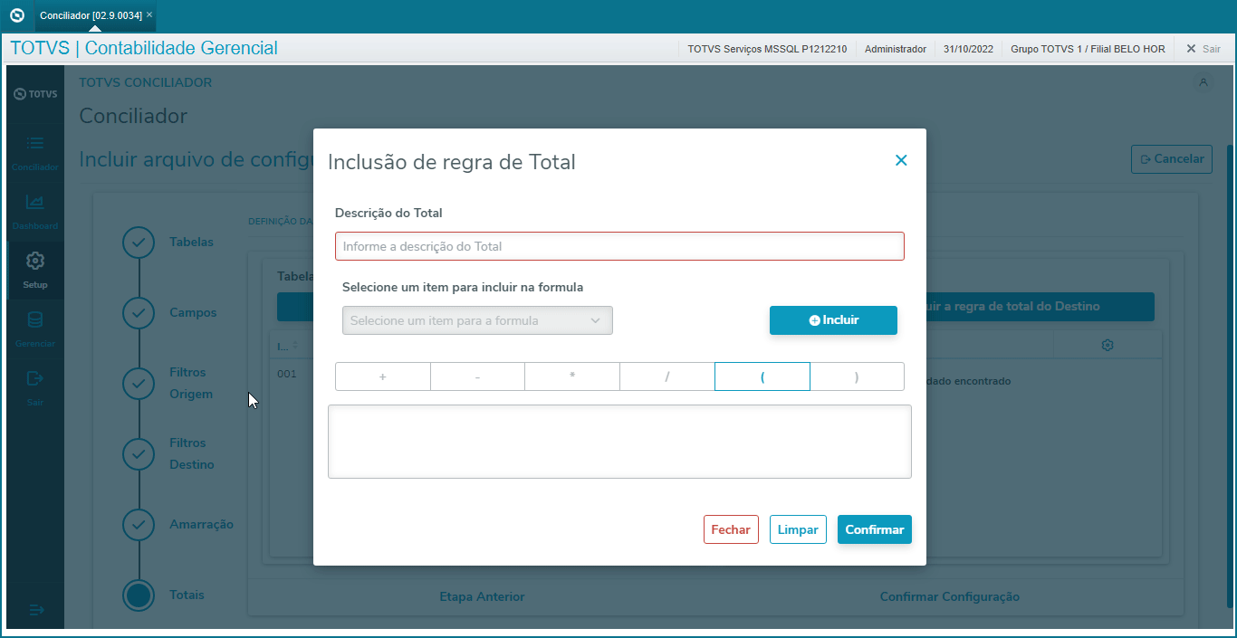Click the Cancelar button
The image size is (1237, 638).
coord(1172,159)
